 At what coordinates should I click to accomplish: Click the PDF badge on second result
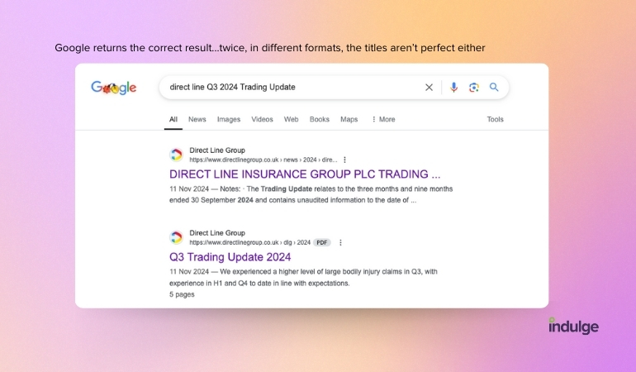click(x=321, y=242)
